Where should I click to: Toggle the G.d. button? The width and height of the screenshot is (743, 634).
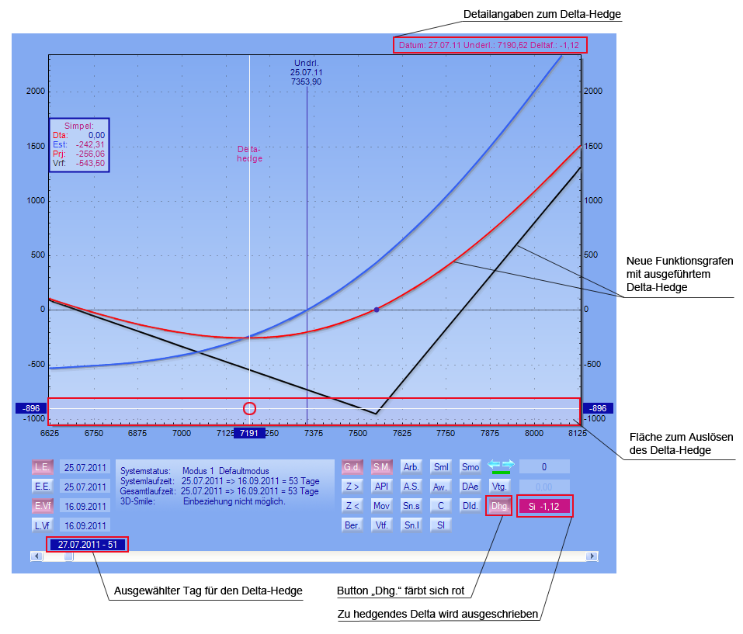click(352, 467)
